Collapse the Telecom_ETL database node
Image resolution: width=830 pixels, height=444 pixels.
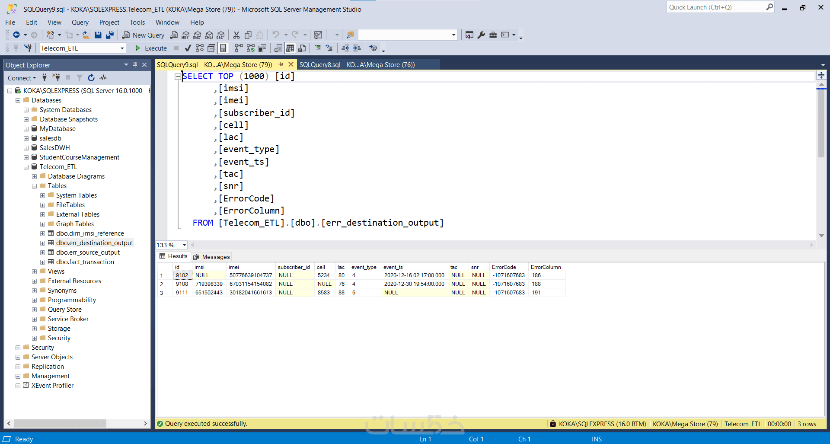tap(26, 167)
